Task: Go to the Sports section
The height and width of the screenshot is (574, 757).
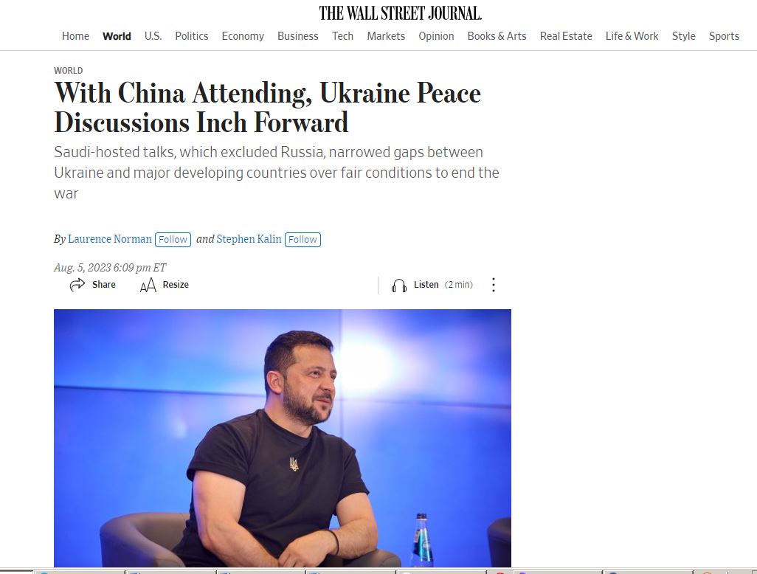Action: 724,36
